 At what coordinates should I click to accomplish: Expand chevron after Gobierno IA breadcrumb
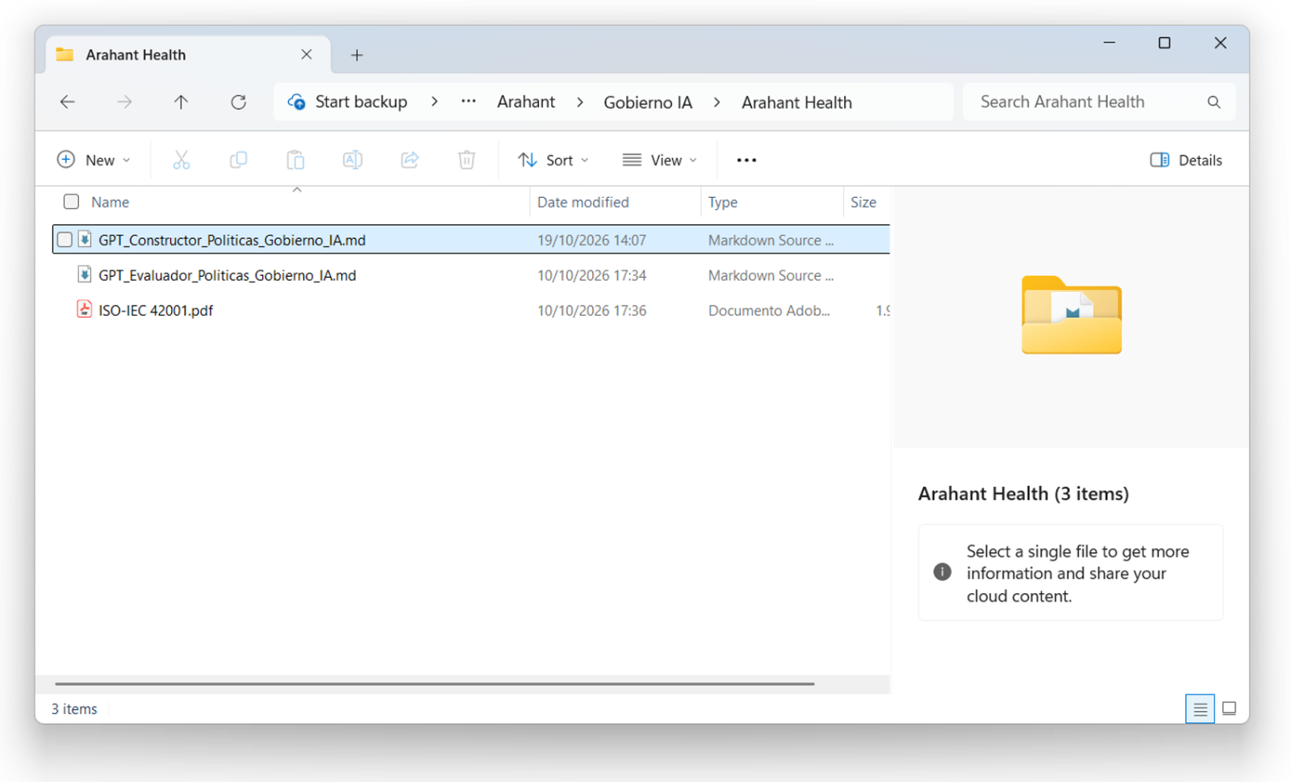click(x=717, y=102)
